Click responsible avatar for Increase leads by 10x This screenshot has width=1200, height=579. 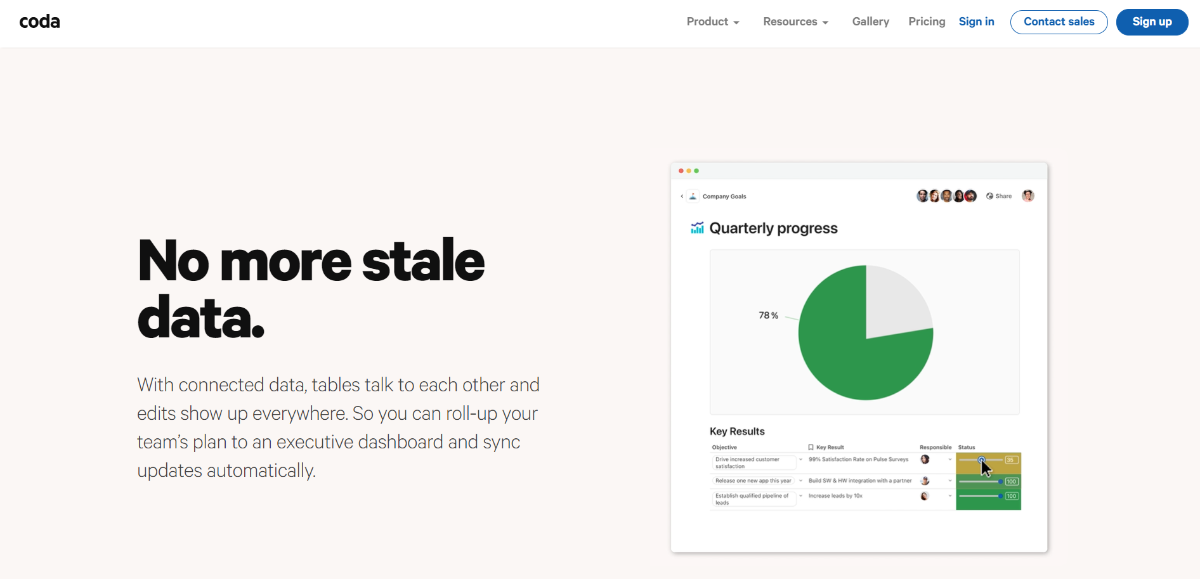(925, 496)
